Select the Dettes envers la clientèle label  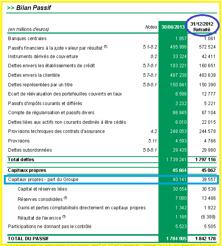pyautogui.click(x=34, y=75)
